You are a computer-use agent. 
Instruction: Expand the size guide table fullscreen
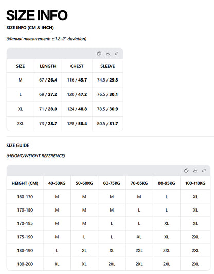pyautogui.click(x=204, y=171)
